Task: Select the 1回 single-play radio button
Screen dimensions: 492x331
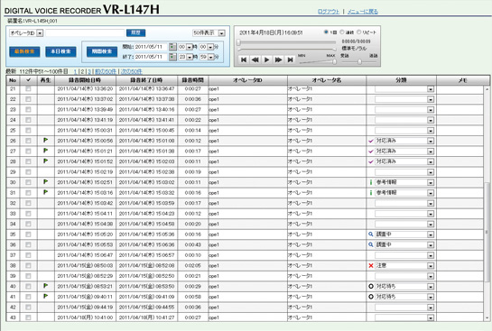Action: [326, 32]
